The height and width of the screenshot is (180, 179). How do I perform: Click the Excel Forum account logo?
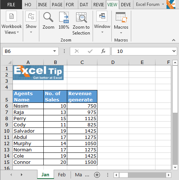[171, 4]
